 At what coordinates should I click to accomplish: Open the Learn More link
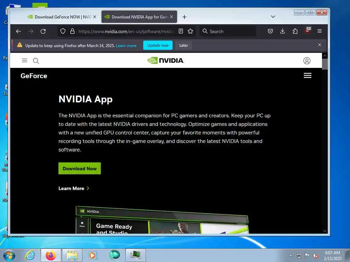point(74,188)
